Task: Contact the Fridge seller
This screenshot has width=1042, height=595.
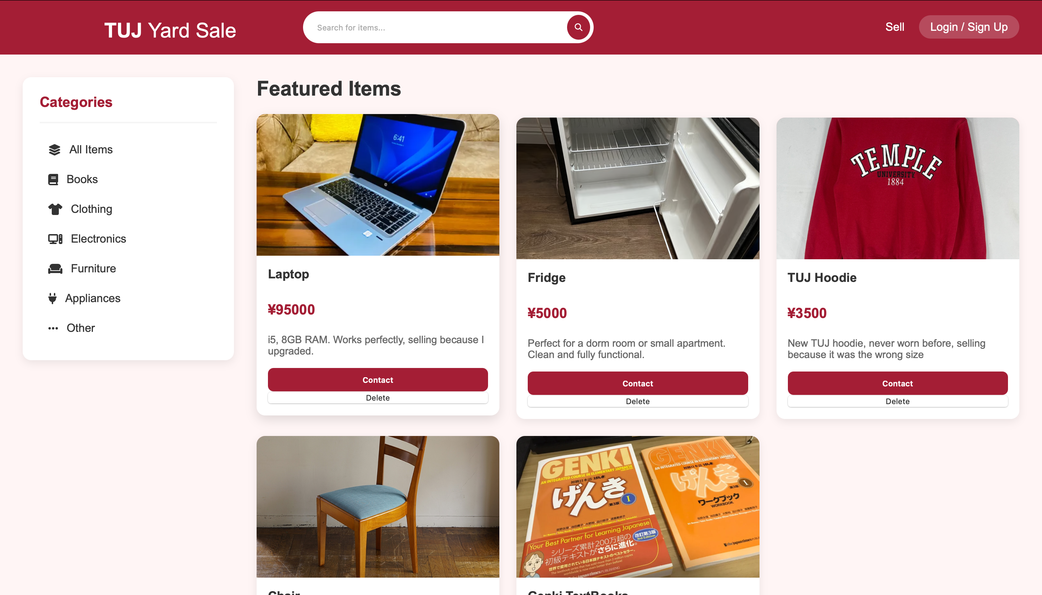Action: tap(638, 383)
